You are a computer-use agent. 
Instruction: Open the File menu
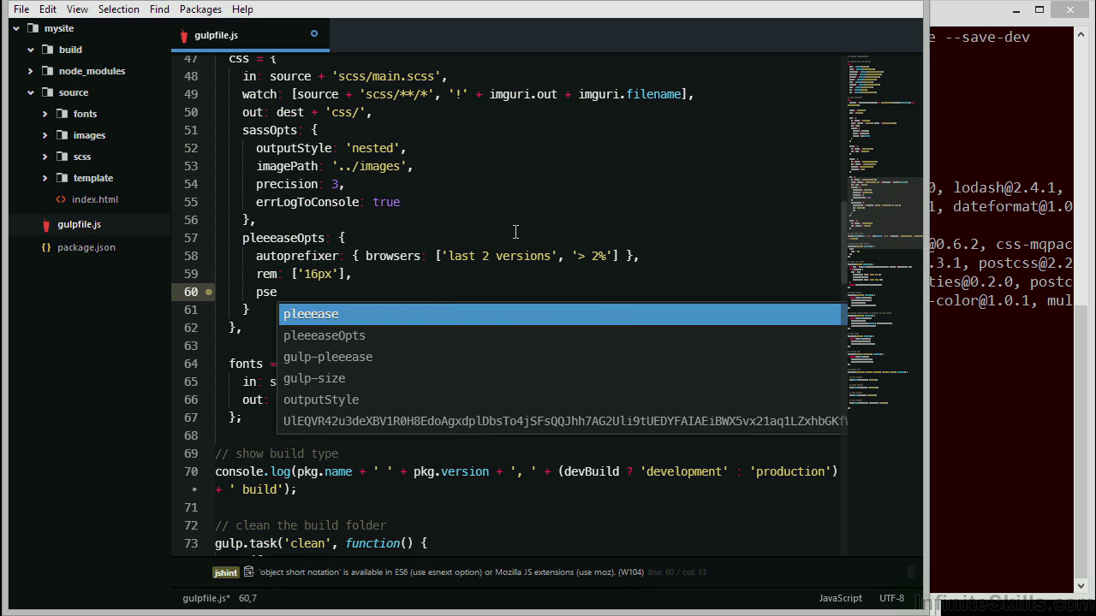click(21, 9)
